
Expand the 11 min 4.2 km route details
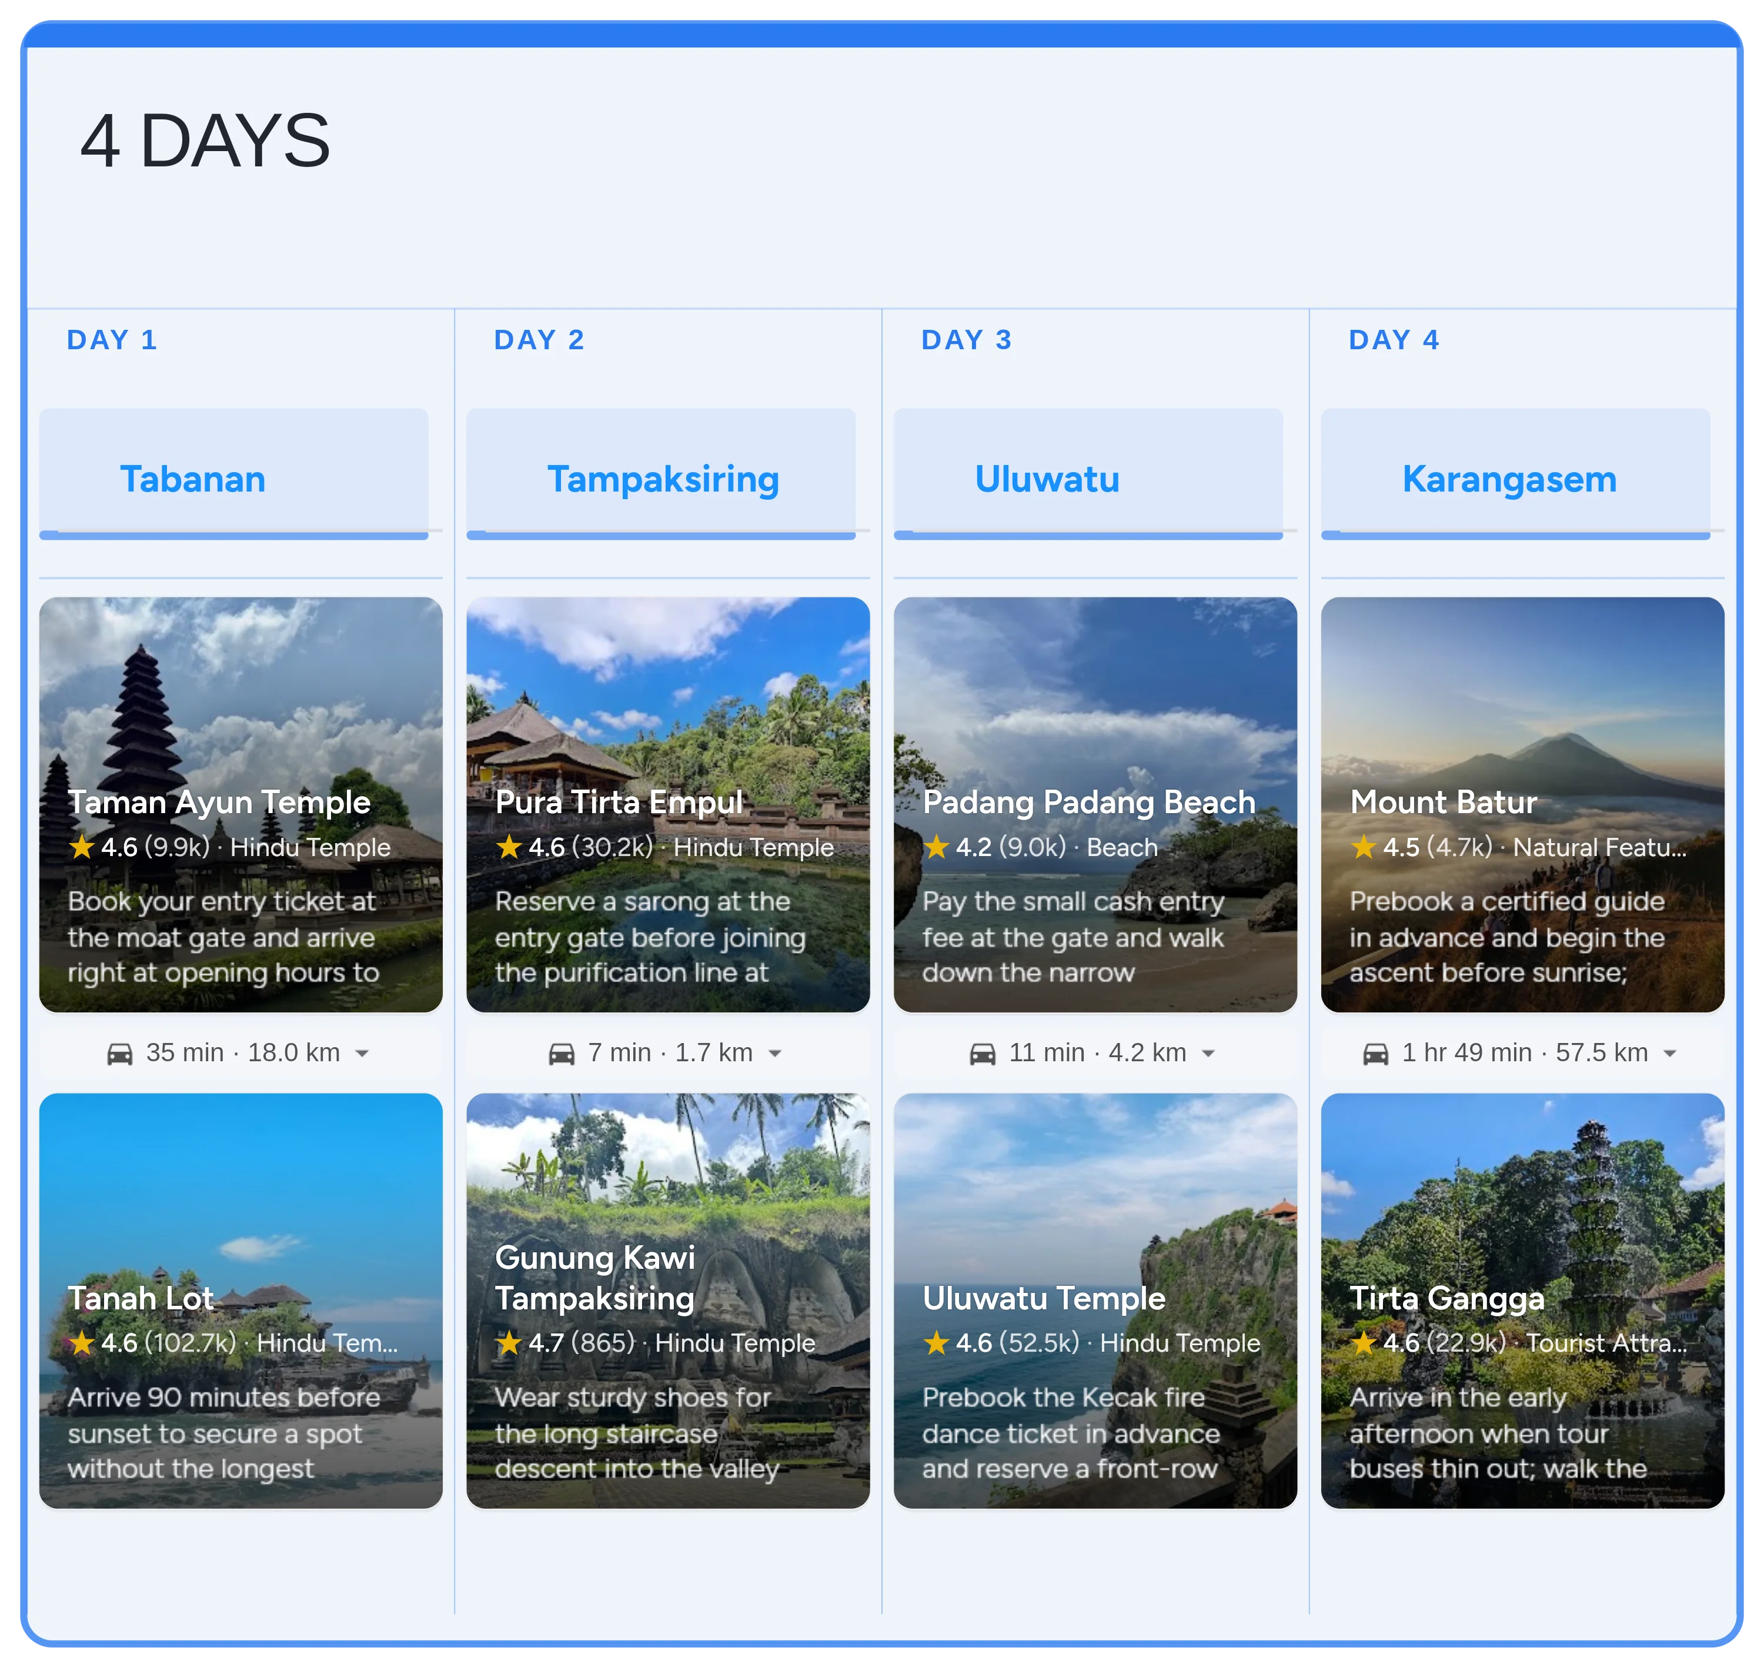click(1208, 1055)
